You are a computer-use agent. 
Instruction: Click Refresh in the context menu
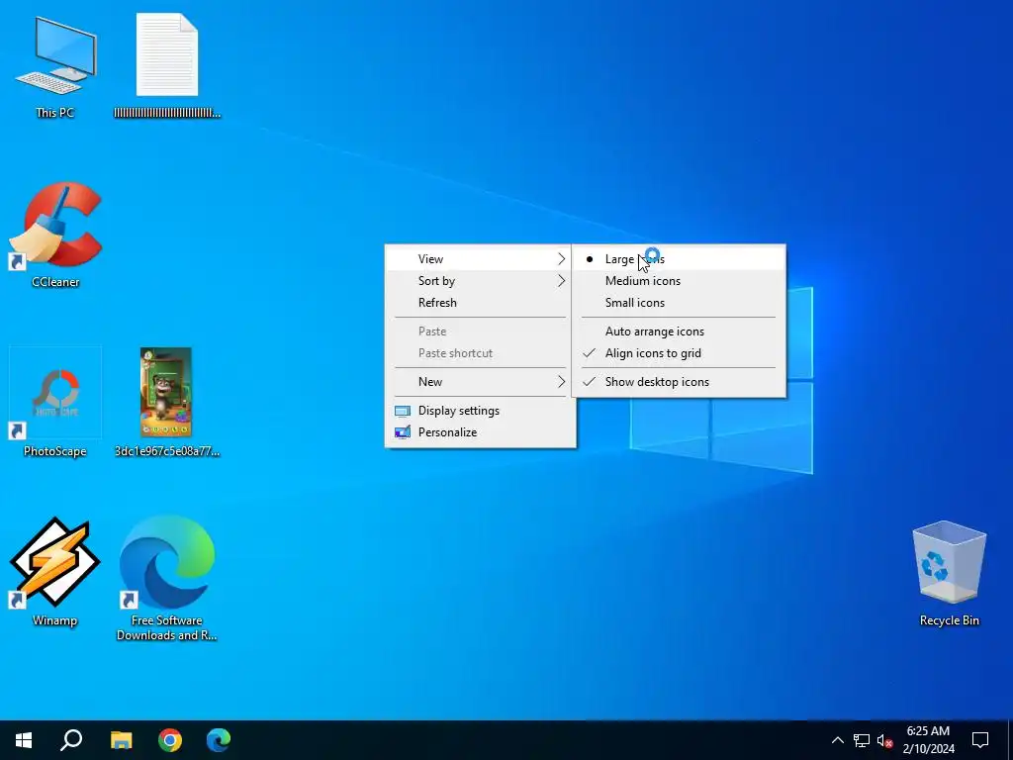[x=480, y=303]
